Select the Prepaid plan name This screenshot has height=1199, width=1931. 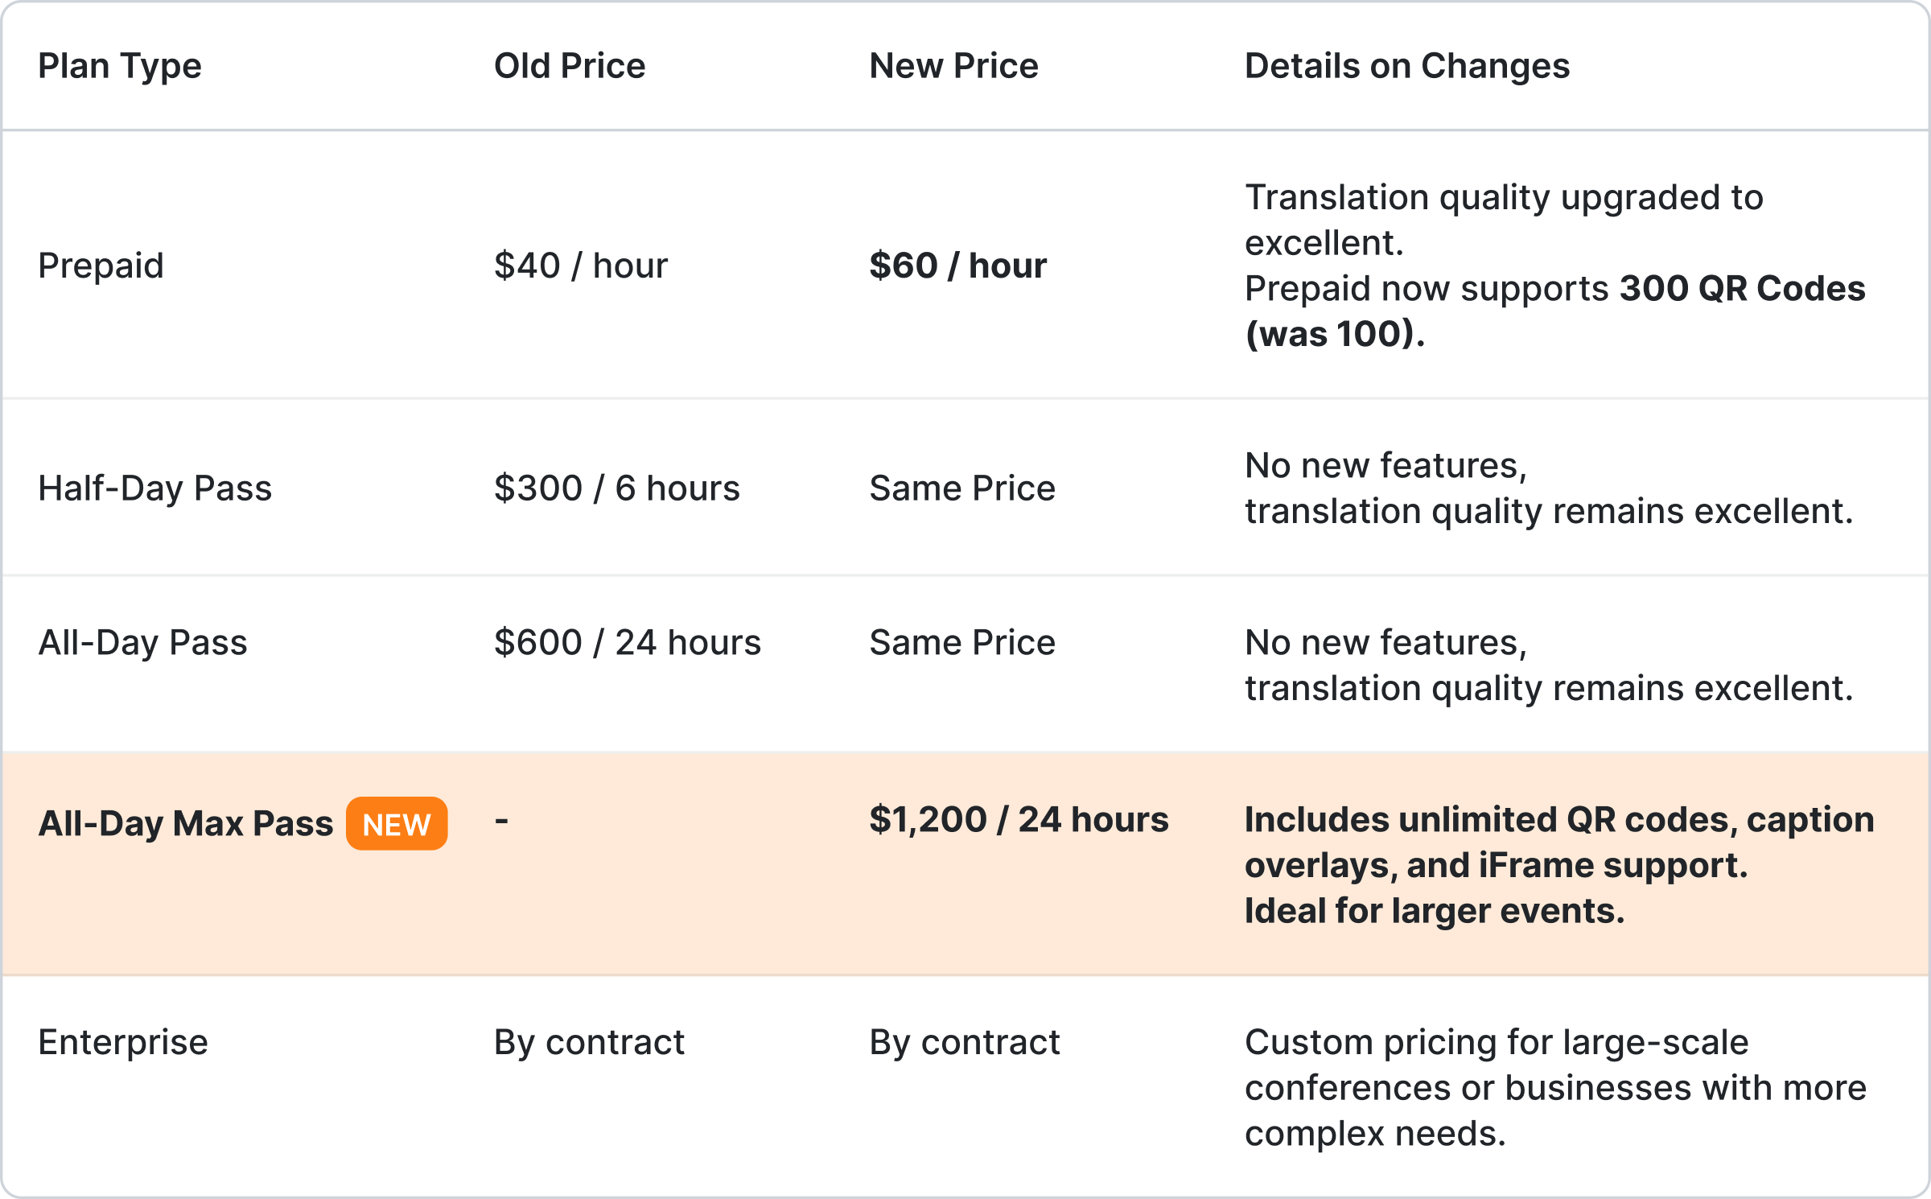click(101, 266)
